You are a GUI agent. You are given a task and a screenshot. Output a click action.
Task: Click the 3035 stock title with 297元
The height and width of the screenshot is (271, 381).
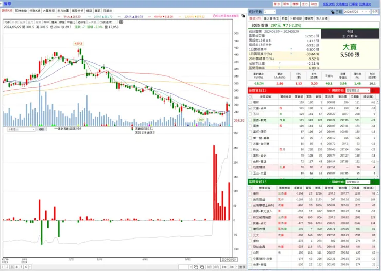tap(276, 25)
